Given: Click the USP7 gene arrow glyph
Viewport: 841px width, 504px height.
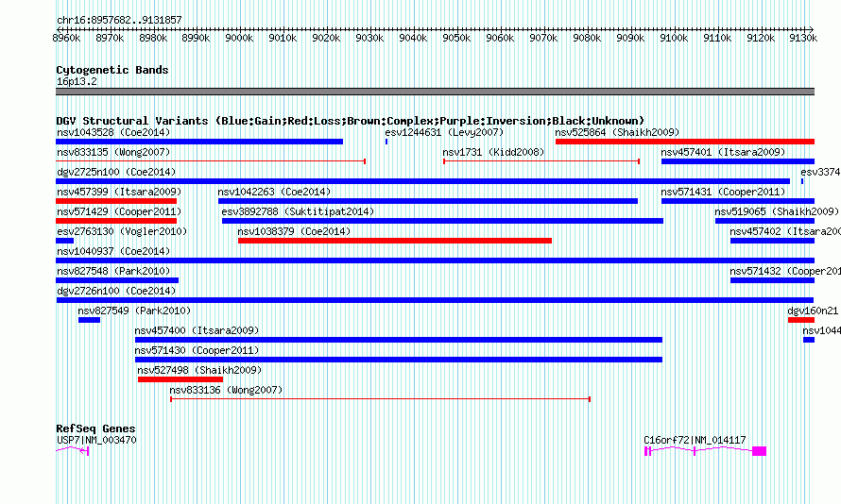Looking at the screenshot, I should click(84, 451).
